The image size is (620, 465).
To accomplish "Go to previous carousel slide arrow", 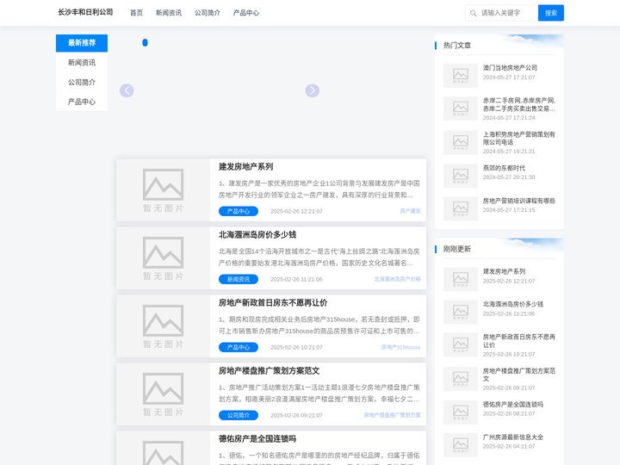I will 127,90.
